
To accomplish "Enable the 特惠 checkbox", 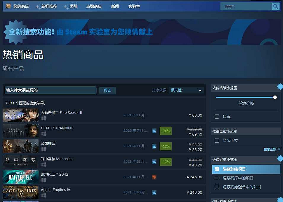I will (x=217, y=117).
